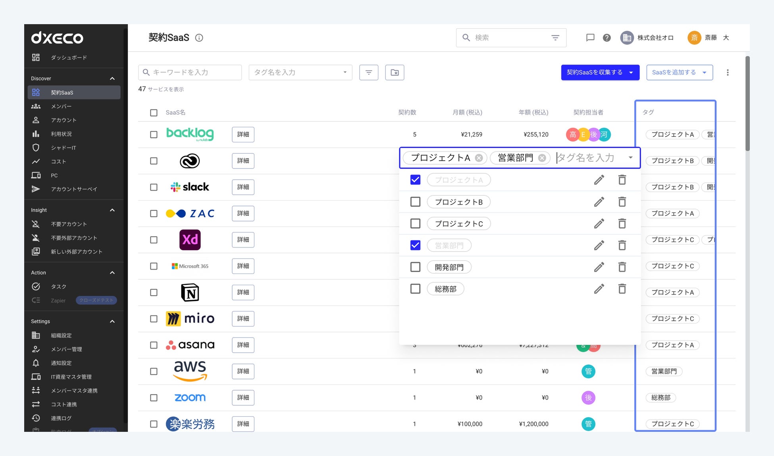Open help question mark icon
Viewport: 774px width, 456px height.
pyautogui.click(x=606, y=38)
